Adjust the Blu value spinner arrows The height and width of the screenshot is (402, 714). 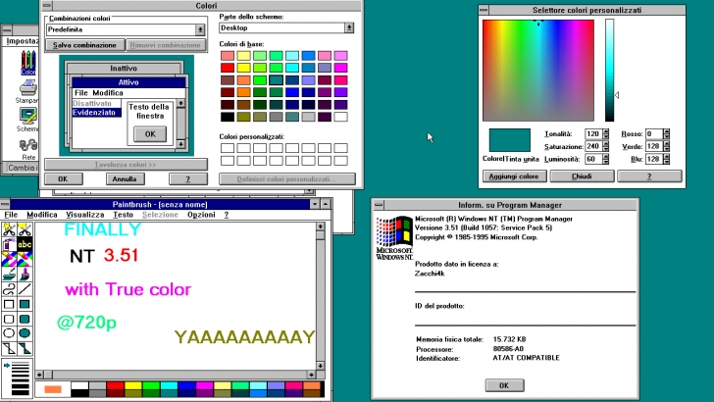tap(666, 159)
